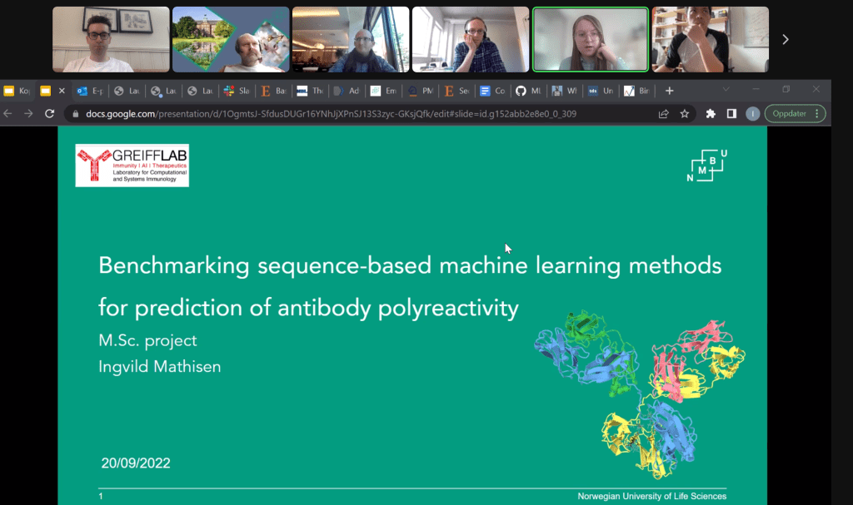This screenshot has width=853, height=505.
Task: Click the site lock security icon
Action: coord(77,114)
